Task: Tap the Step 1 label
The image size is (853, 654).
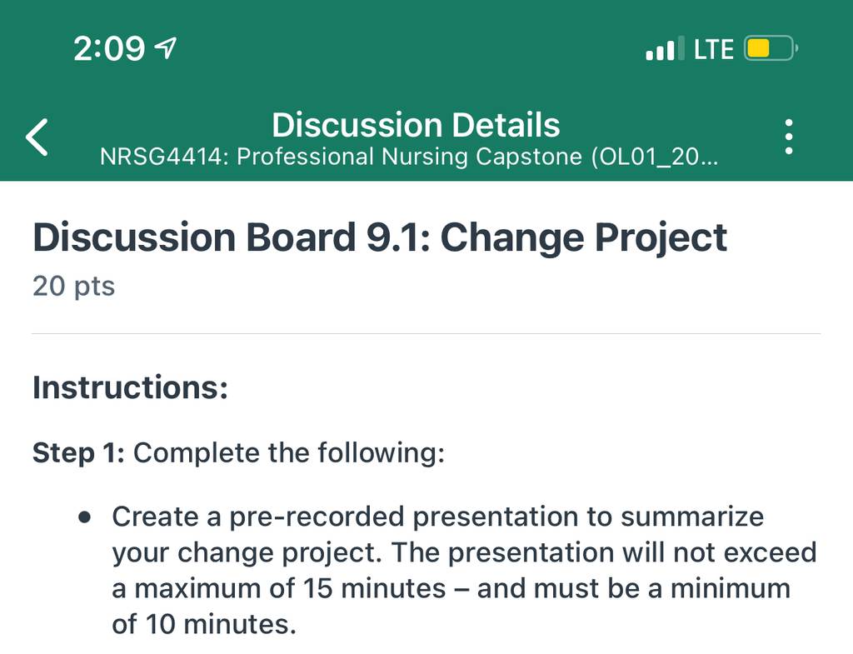Action: (79, 453)
